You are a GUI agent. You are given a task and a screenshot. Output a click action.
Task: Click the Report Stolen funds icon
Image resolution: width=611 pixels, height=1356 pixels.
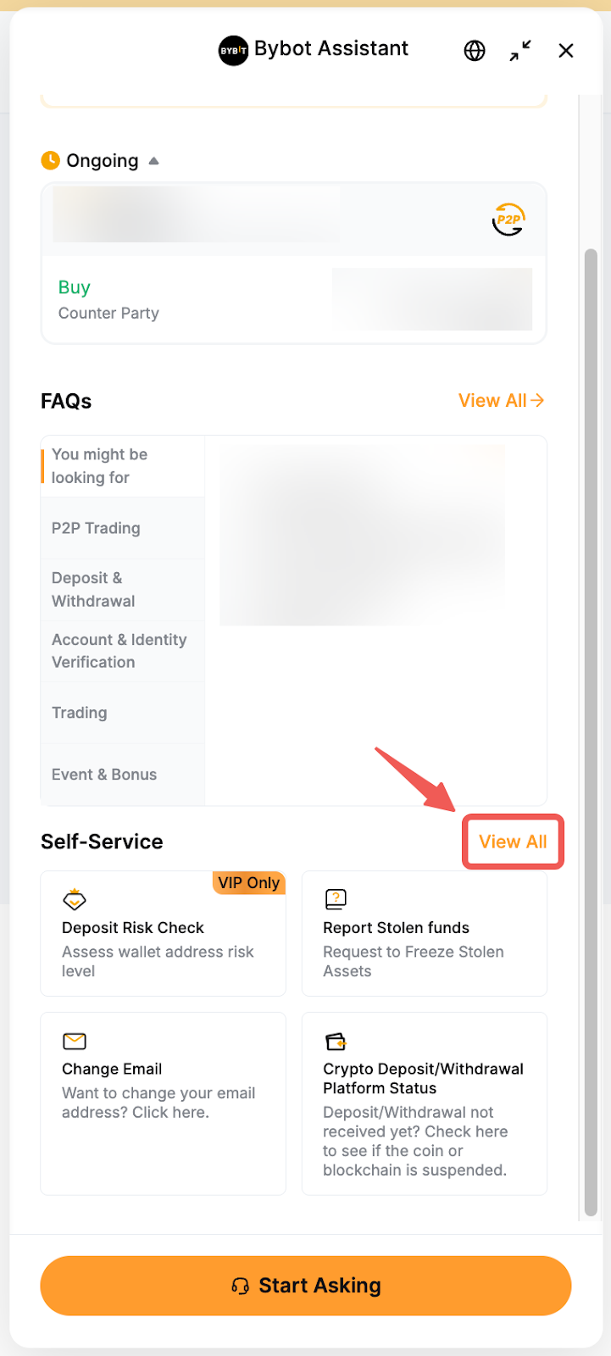[336, 898]
